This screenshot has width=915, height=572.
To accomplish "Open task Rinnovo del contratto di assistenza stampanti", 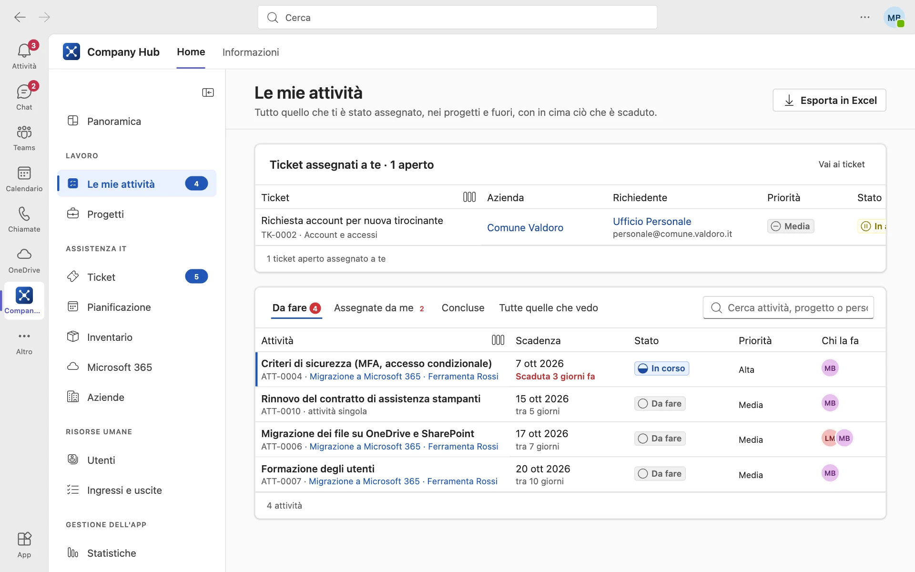I will click(371, 398).
